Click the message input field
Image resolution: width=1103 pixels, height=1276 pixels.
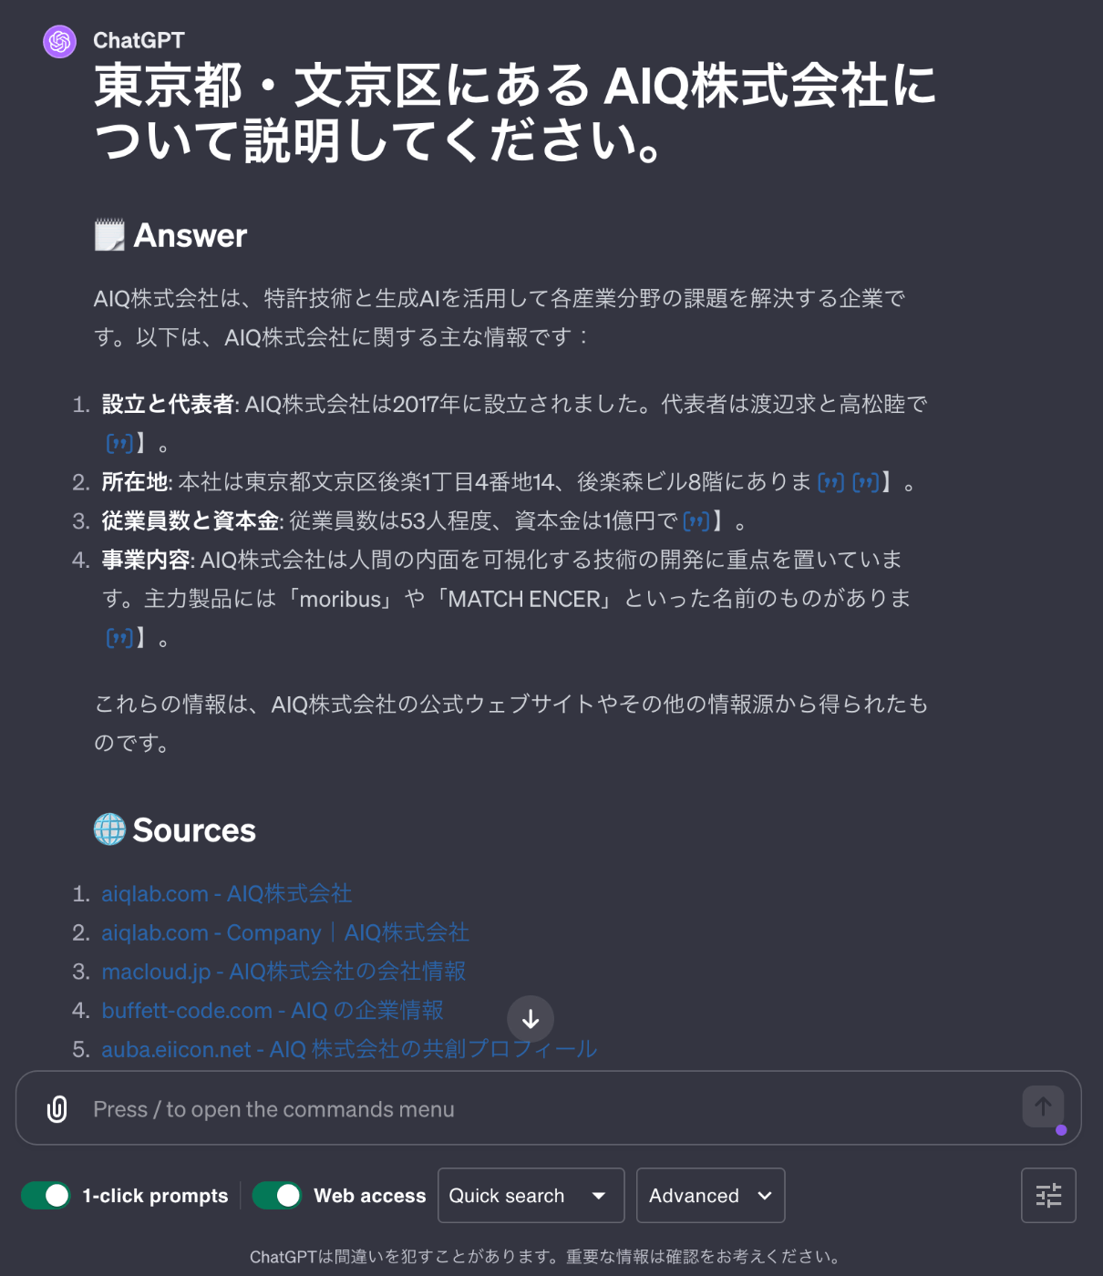[547, 1108]
